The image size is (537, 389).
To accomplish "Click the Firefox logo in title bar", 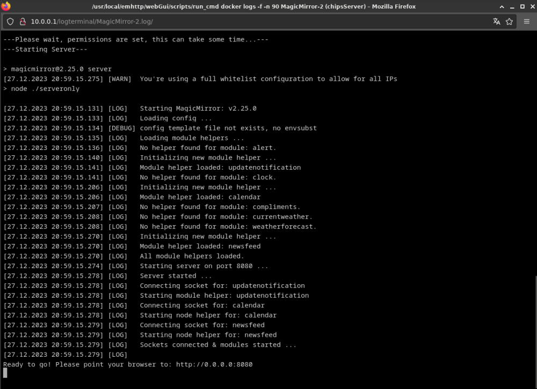I will coord(6,6).
